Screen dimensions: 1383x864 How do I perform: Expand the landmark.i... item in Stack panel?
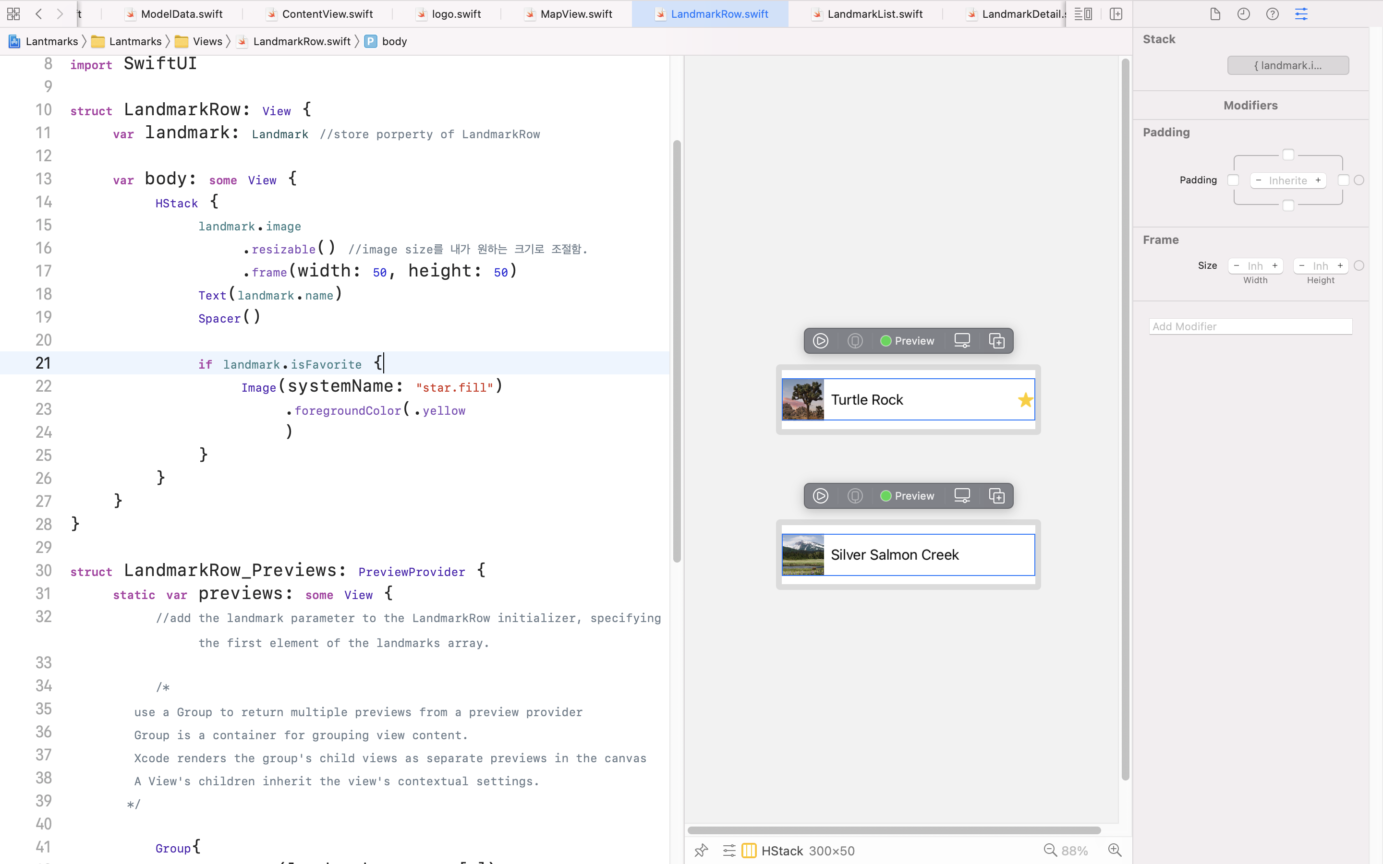1288,65
